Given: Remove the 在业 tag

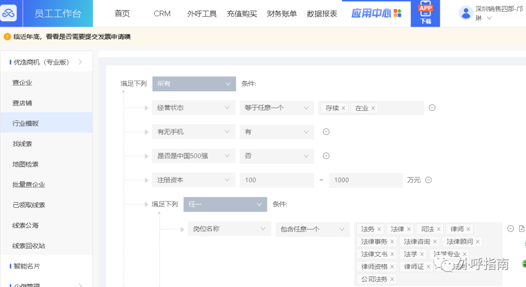Looking at the screenshot, I should (373, 108).
